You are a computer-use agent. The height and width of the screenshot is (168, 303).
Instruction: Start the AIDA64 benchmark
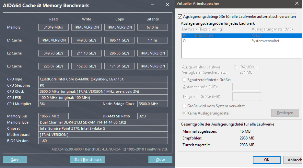tap(88, 160)
